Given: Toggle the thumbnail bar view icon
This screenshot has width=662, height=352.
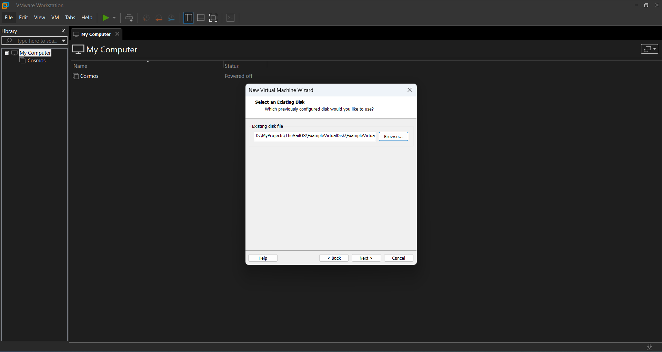Looking at the screenshot, I should [201, 18].
